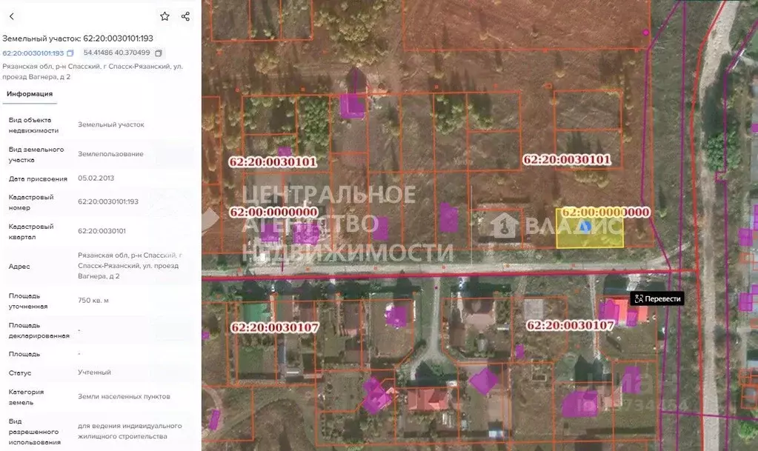Screen dimensions: 758x451
Task: Open the share icon in panel header
Action: click(185, 16)
